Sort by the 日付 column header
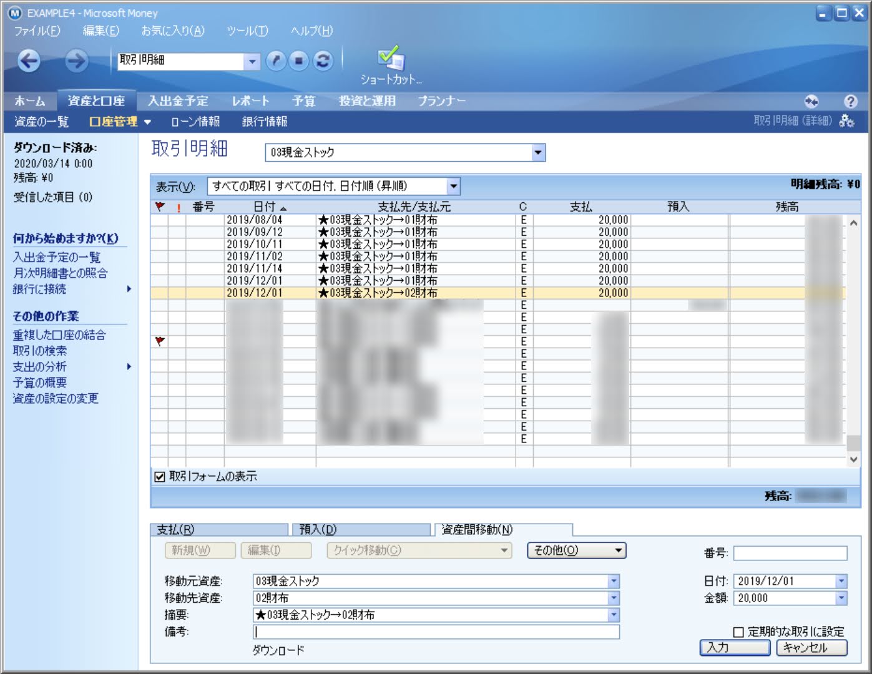 coord(270,207)
